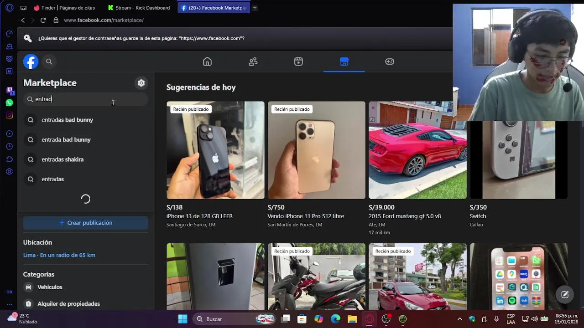
Task: Click the taskbar volume speaker icon
Action: pyautogui.click(x=534, y=319)
